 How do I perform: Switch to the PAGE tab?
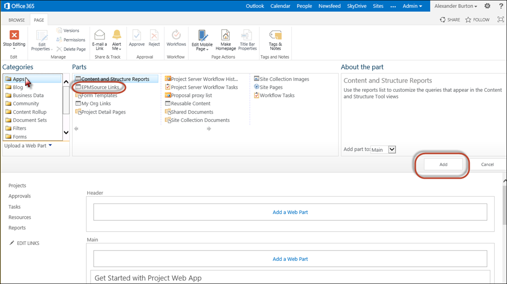point(39,20)
